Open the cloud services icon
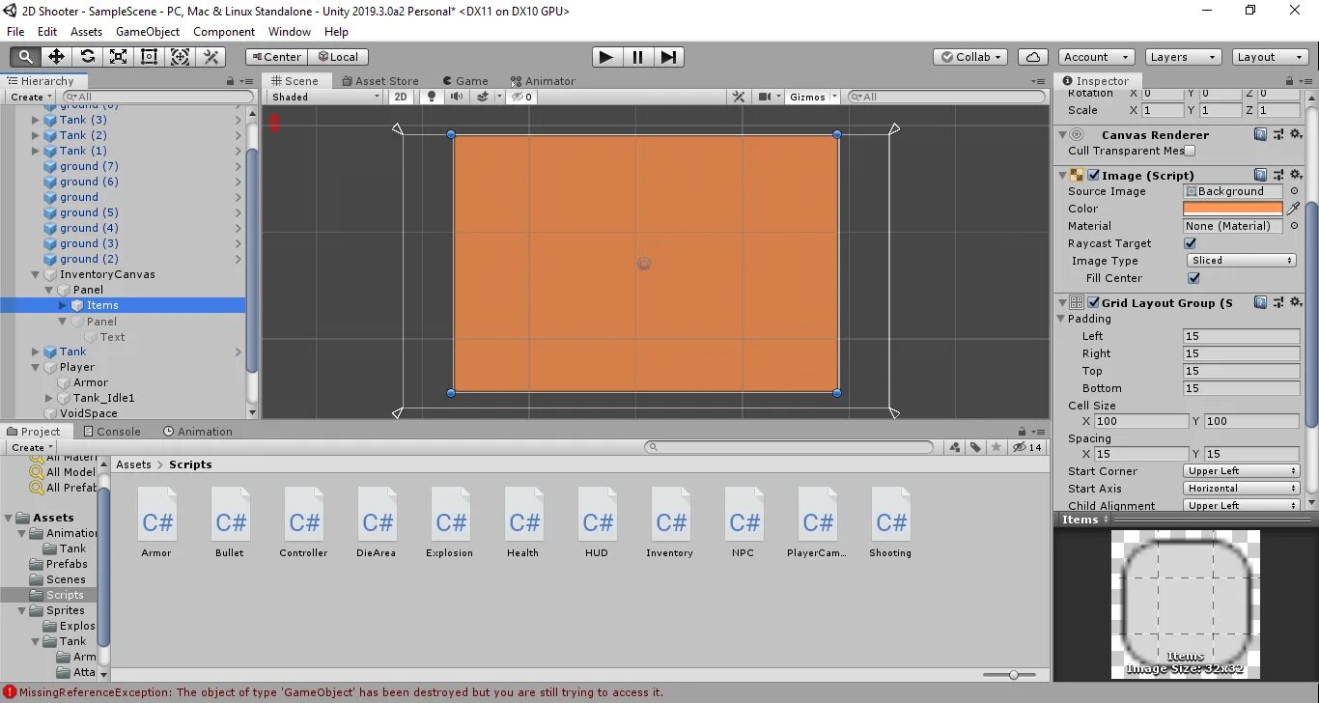This screenshot has width=1319, height=703. pos(1033,57)
